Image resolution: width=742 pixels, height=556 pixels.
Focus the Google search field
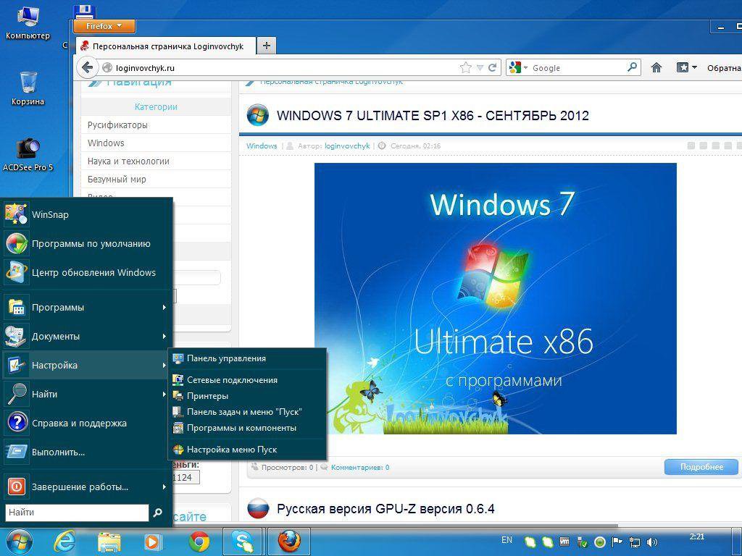(578, 67)
